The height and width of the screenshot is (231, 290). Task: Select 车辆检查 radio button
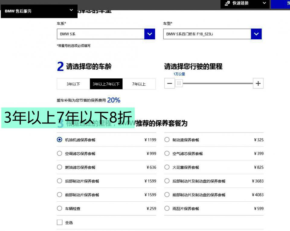pyautogui.click(x=60, y=208)
